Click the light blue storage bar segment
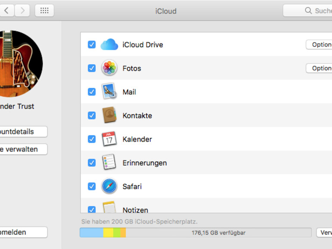Image resolution: width=332 pixels, height=249 pixels. pyautogui.click(x=91, y=233)
